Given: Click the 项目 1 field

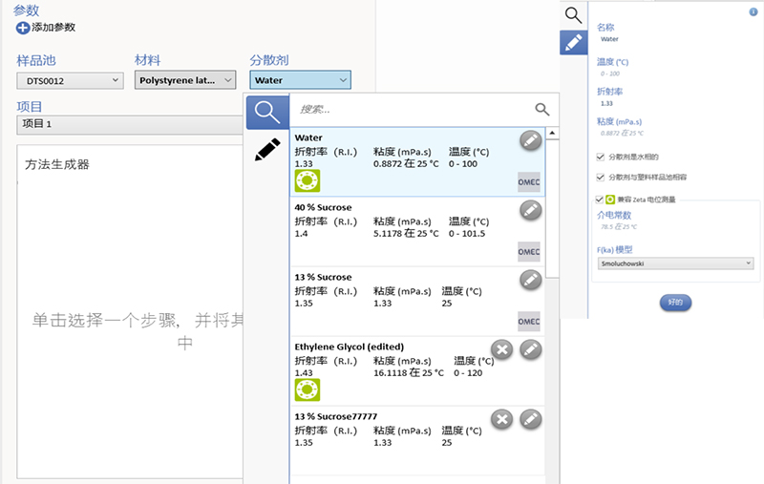Looking at the screenshot, I should click(130, 124).
